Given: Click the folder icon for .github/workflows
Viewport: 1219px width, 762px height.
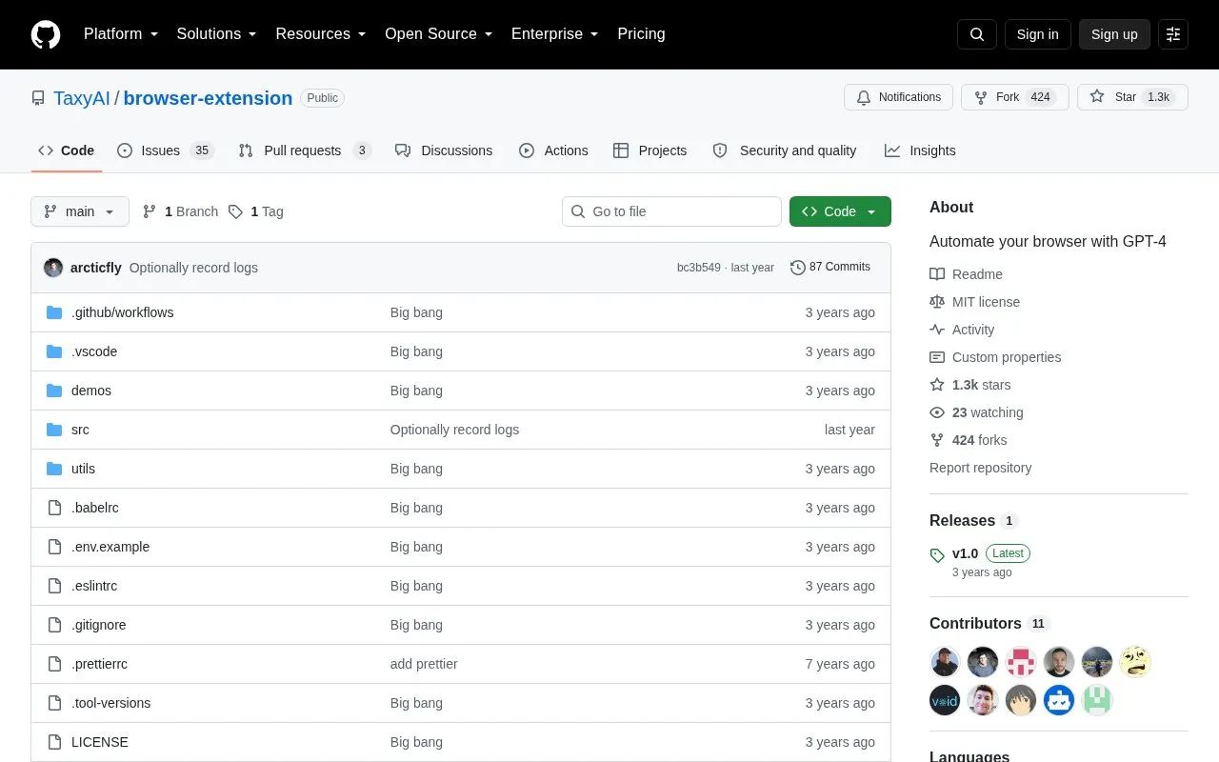Looking at the screenshot, I should click(x=54, y=312).
